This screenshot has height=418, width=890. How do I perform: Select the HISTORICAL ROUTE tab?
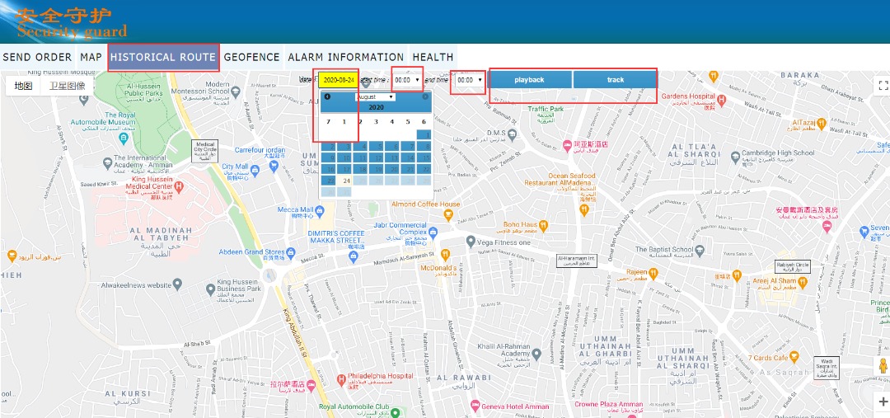(x=163, y=57)
